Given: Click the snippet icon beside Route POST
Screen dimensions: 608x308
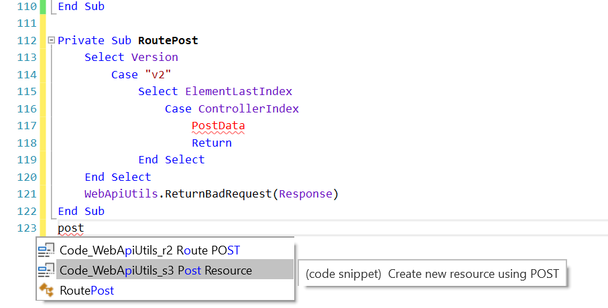Looking at the screenshot, I should [46, 250].
